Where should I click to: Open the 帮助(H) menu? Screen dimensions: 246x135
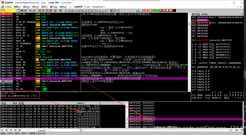pos(63,7)
